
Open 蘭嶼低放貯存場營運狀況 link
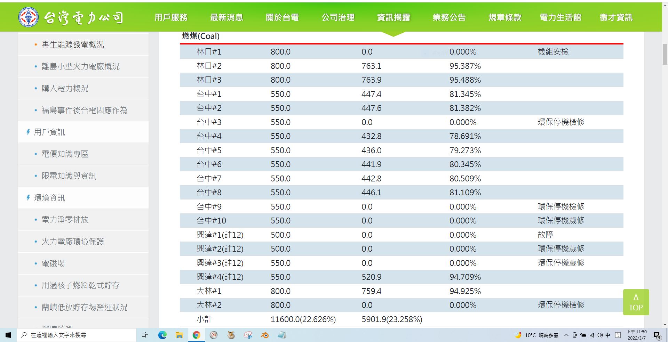click(85, 307)
